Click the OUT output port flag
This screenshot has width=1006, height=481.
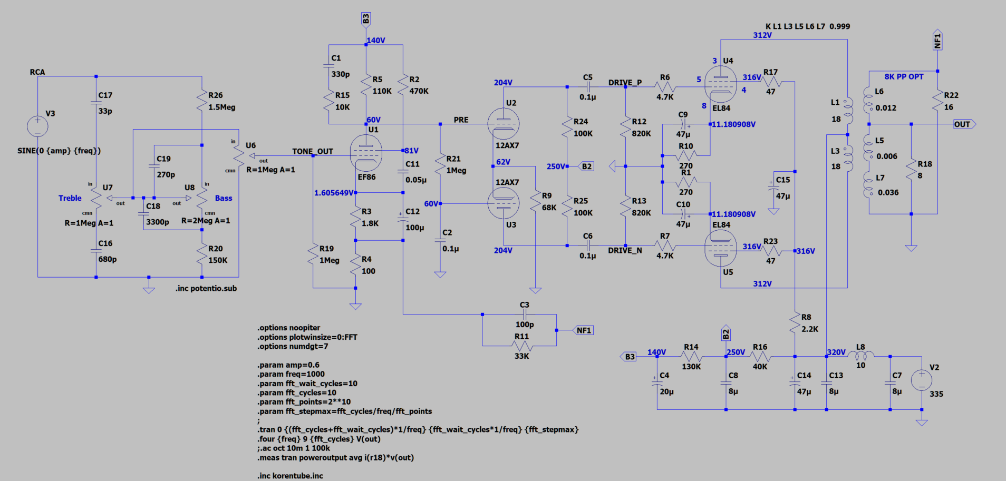pos(964,124)
